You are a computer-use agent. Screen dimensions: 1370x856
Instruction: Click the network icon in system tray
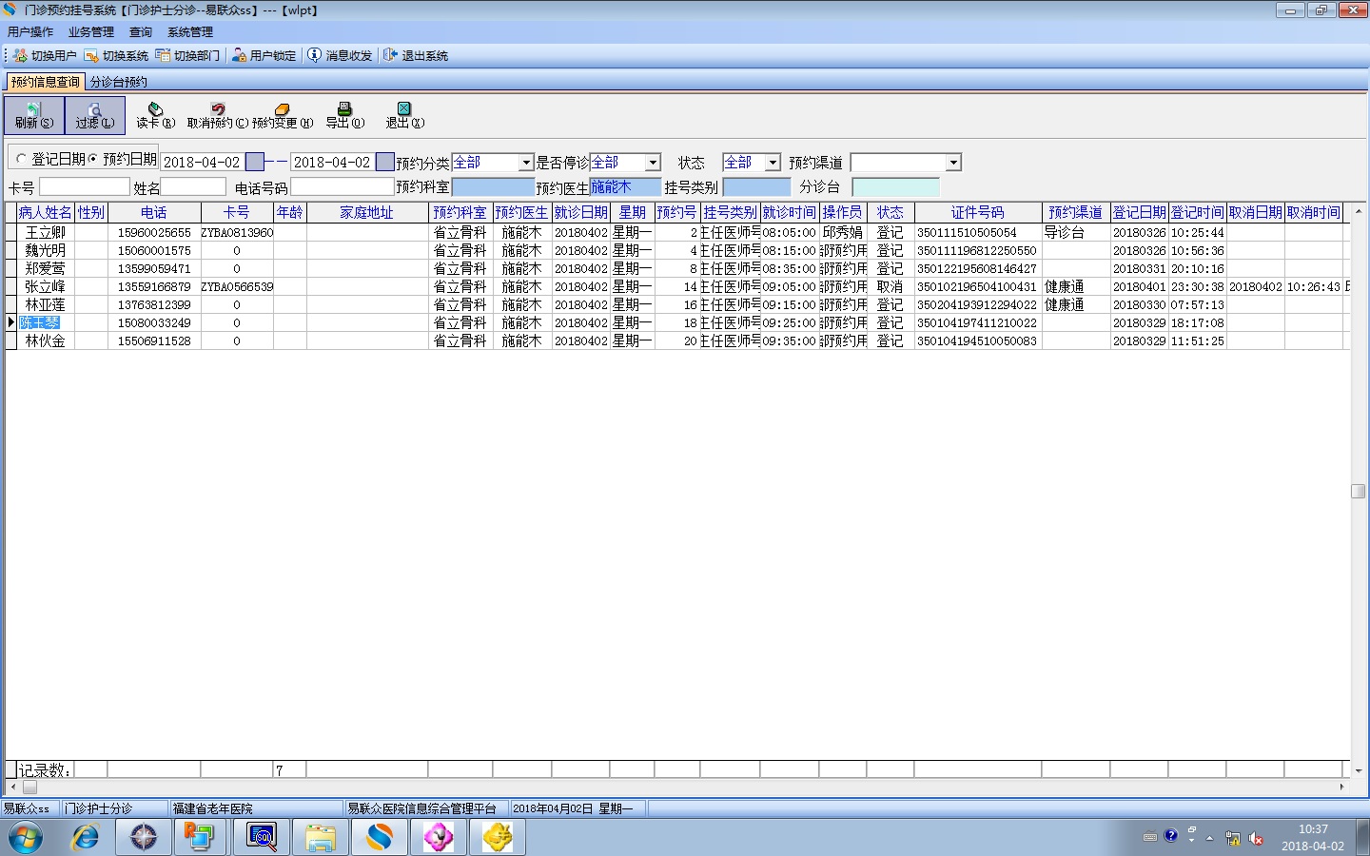click(x=1233, y=838)
